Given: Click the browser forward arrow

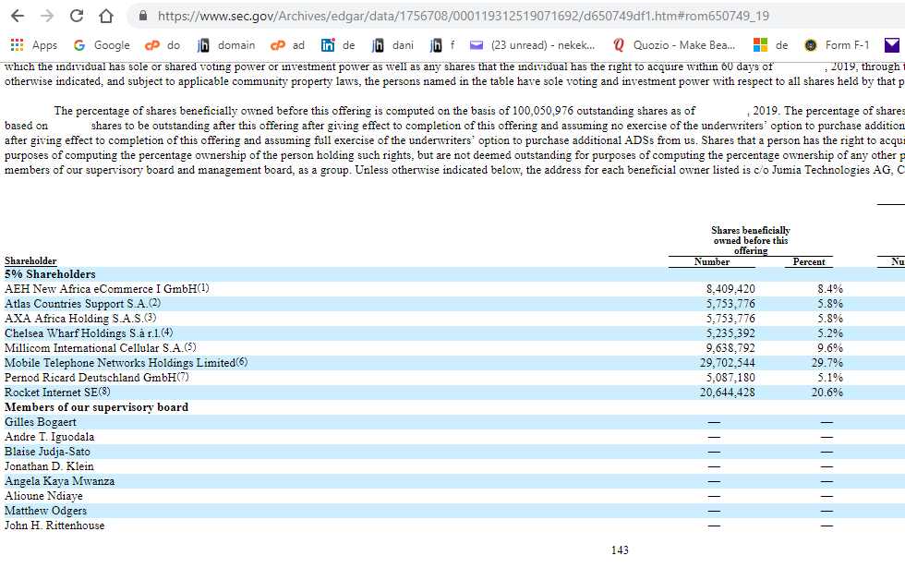Looking at the screenshot, I should coord(47,16).
